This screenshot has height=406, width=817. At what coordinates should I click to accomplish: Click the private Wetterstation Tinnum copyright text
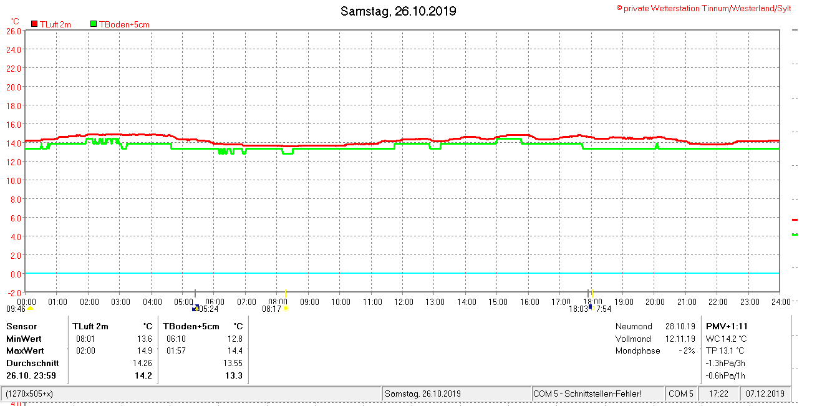coord(703,8)
